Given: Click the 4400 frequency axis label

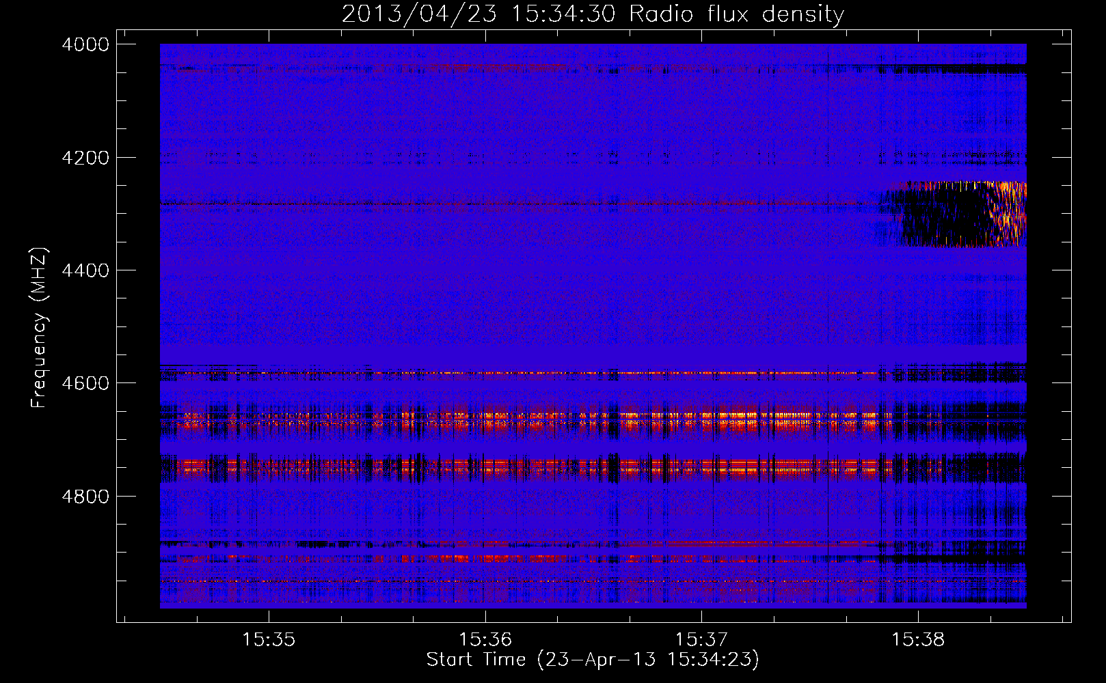Looking at the screenshot, I should pos(85,270).
